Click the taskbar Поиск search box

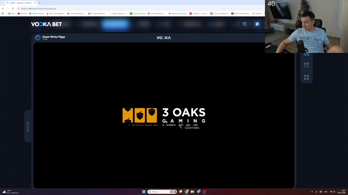click(x=162, y=192)
